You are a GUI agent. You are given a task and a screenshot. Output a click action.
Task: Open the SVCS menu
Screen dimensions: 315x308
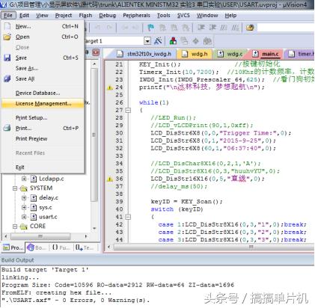click(183, 16)
